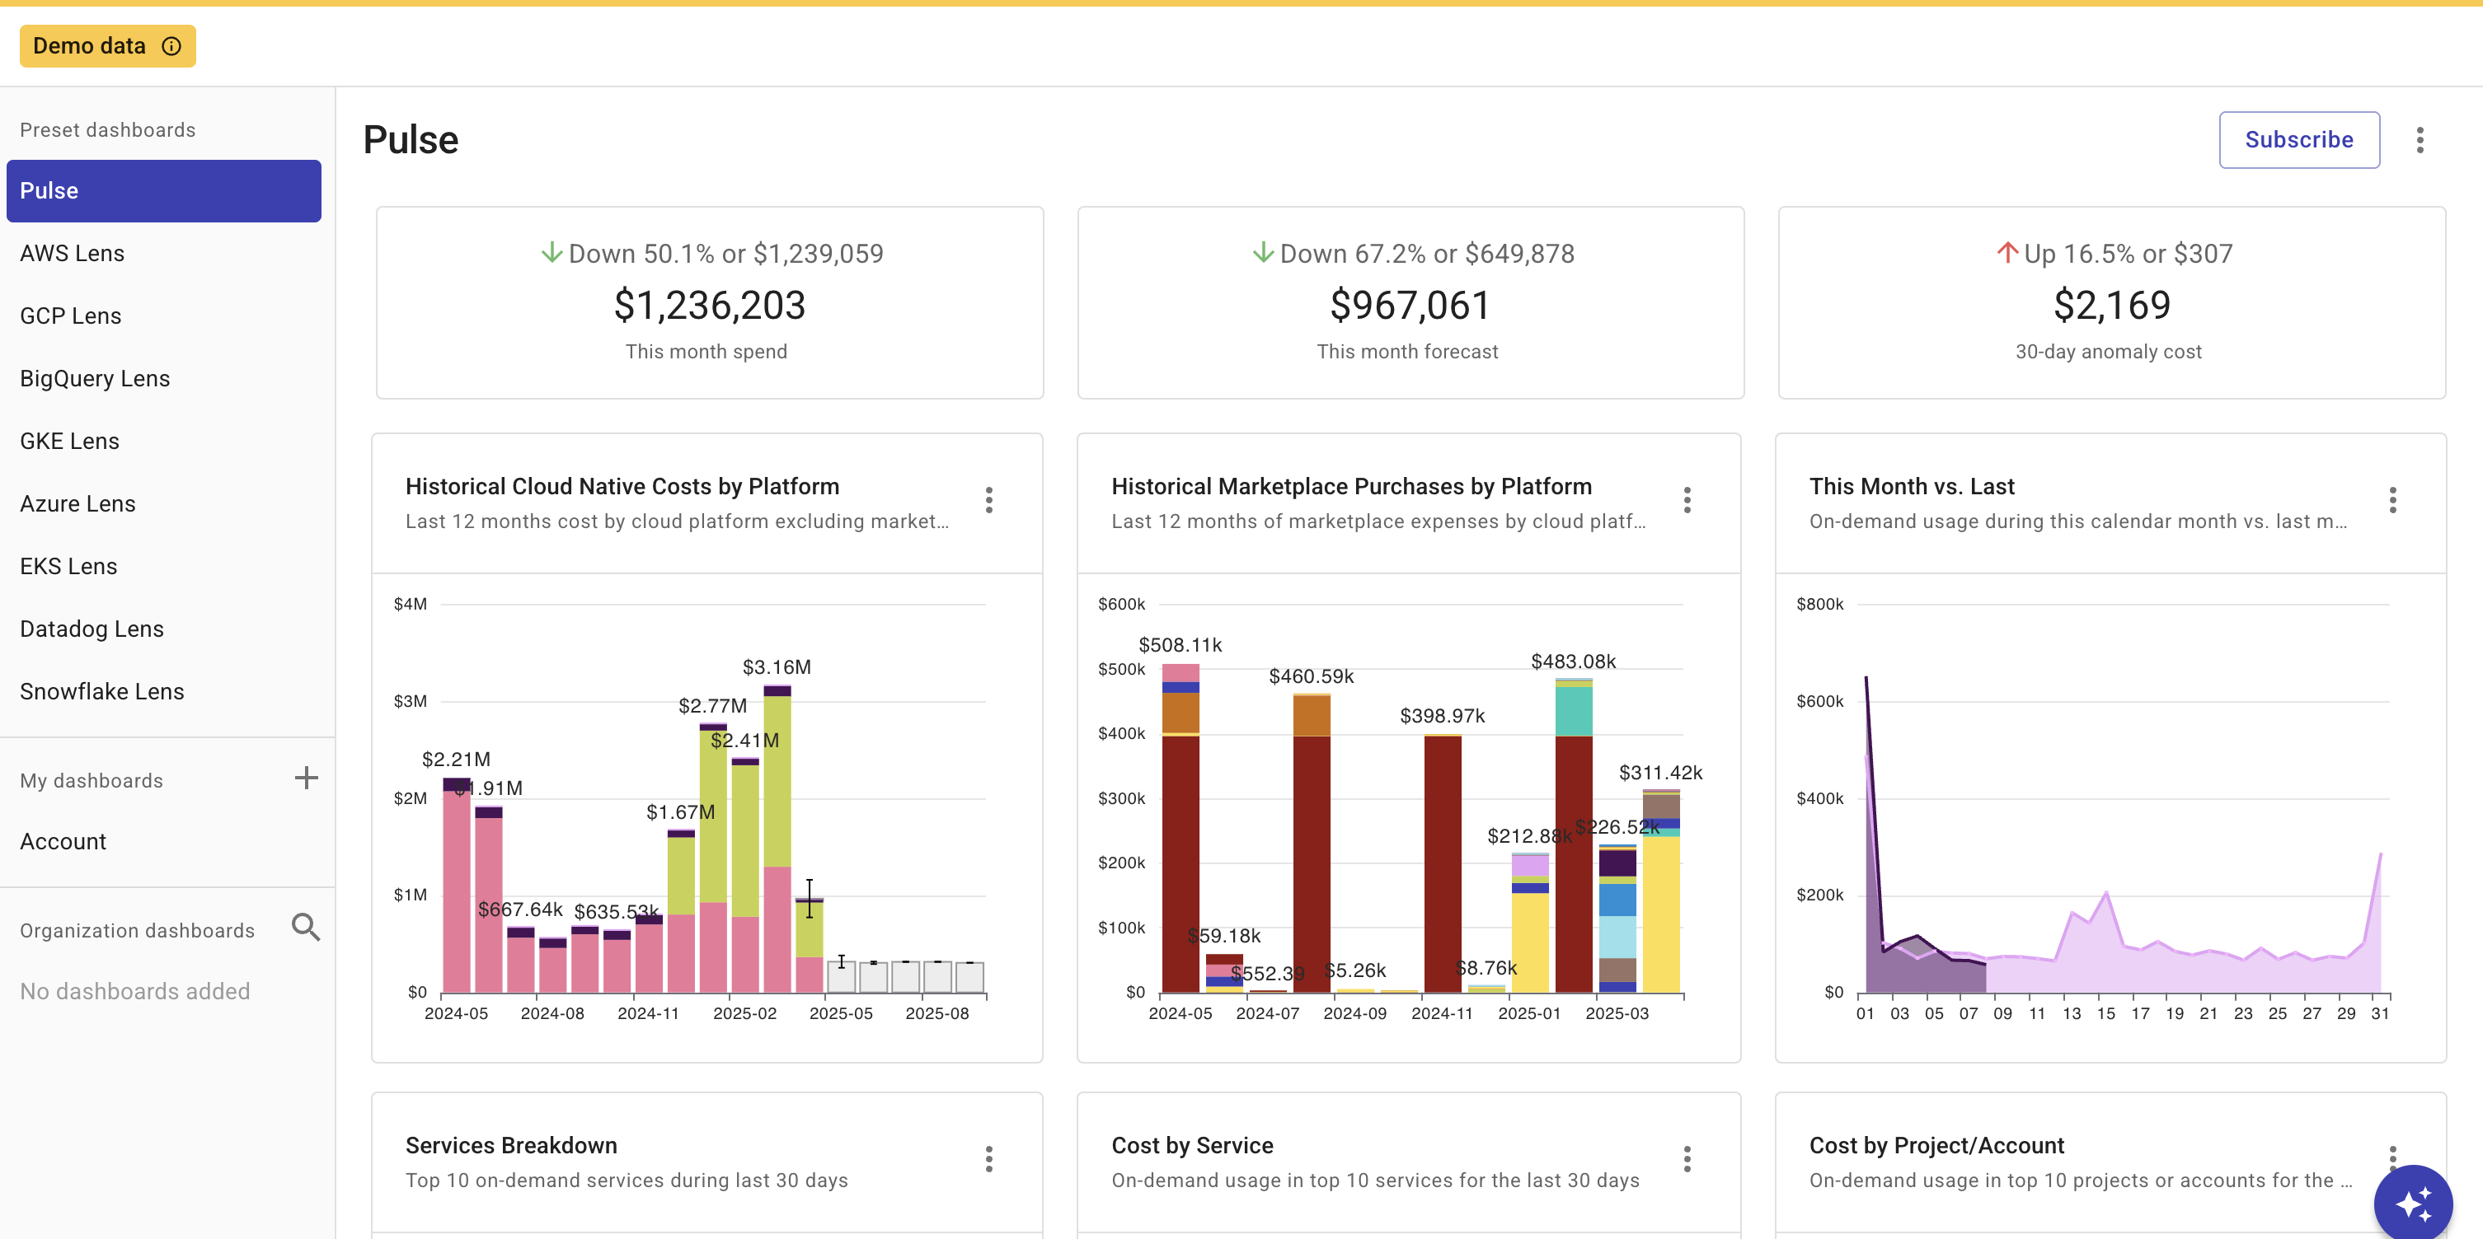Click the Demo data badge
The width and height of the screenshot is (2483, 1239).
click(89, 46)
